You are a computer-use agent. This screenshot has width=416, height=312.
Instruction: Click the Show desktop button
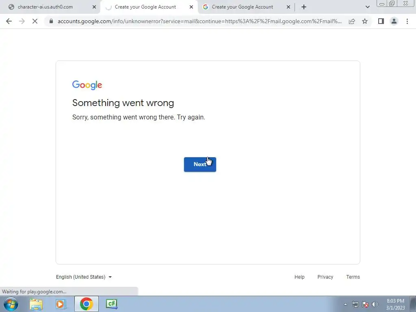tap(413, 304)
